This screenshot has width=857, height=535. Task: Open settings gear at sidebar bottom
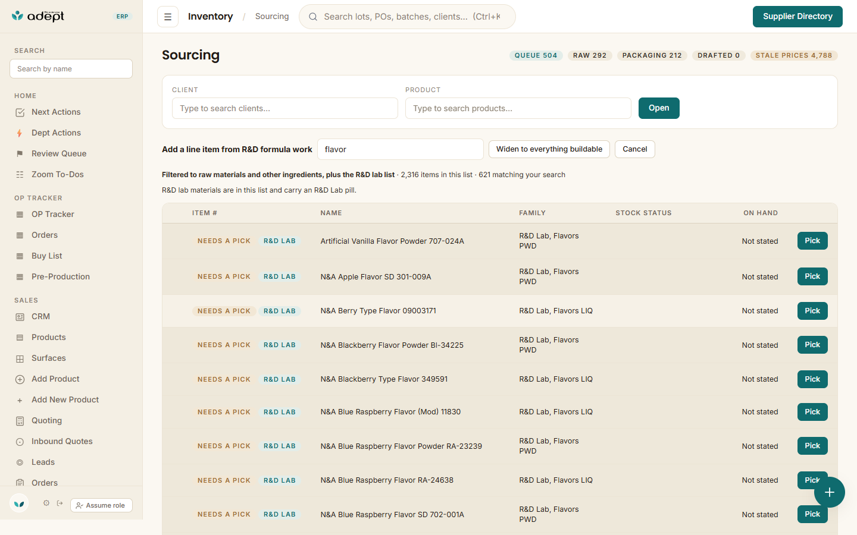pos(46,503)
